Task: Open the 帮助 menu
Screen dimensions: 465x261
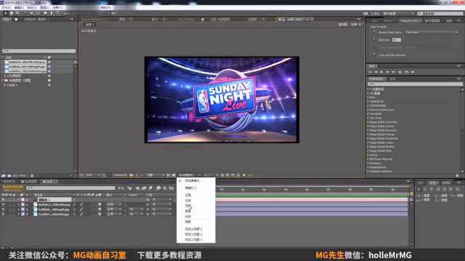Action: (106, 7)
